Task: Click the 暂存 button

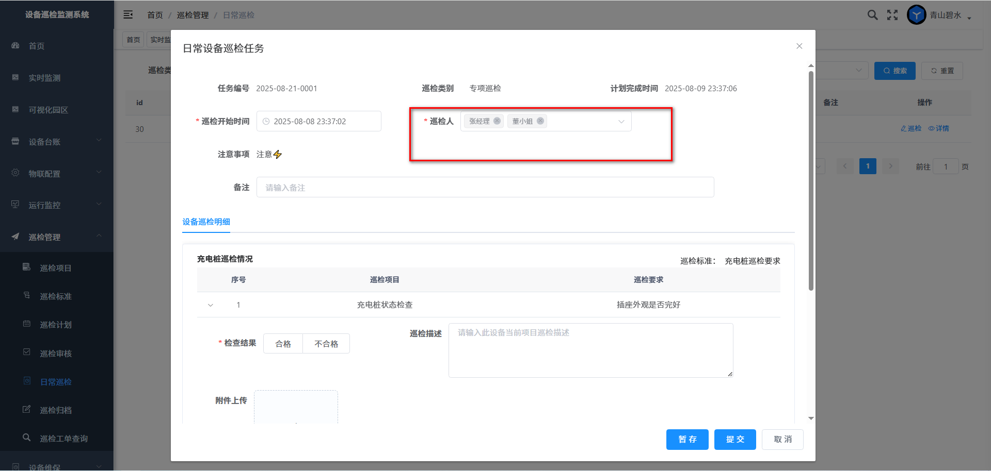Action: (x=687, y=440)
